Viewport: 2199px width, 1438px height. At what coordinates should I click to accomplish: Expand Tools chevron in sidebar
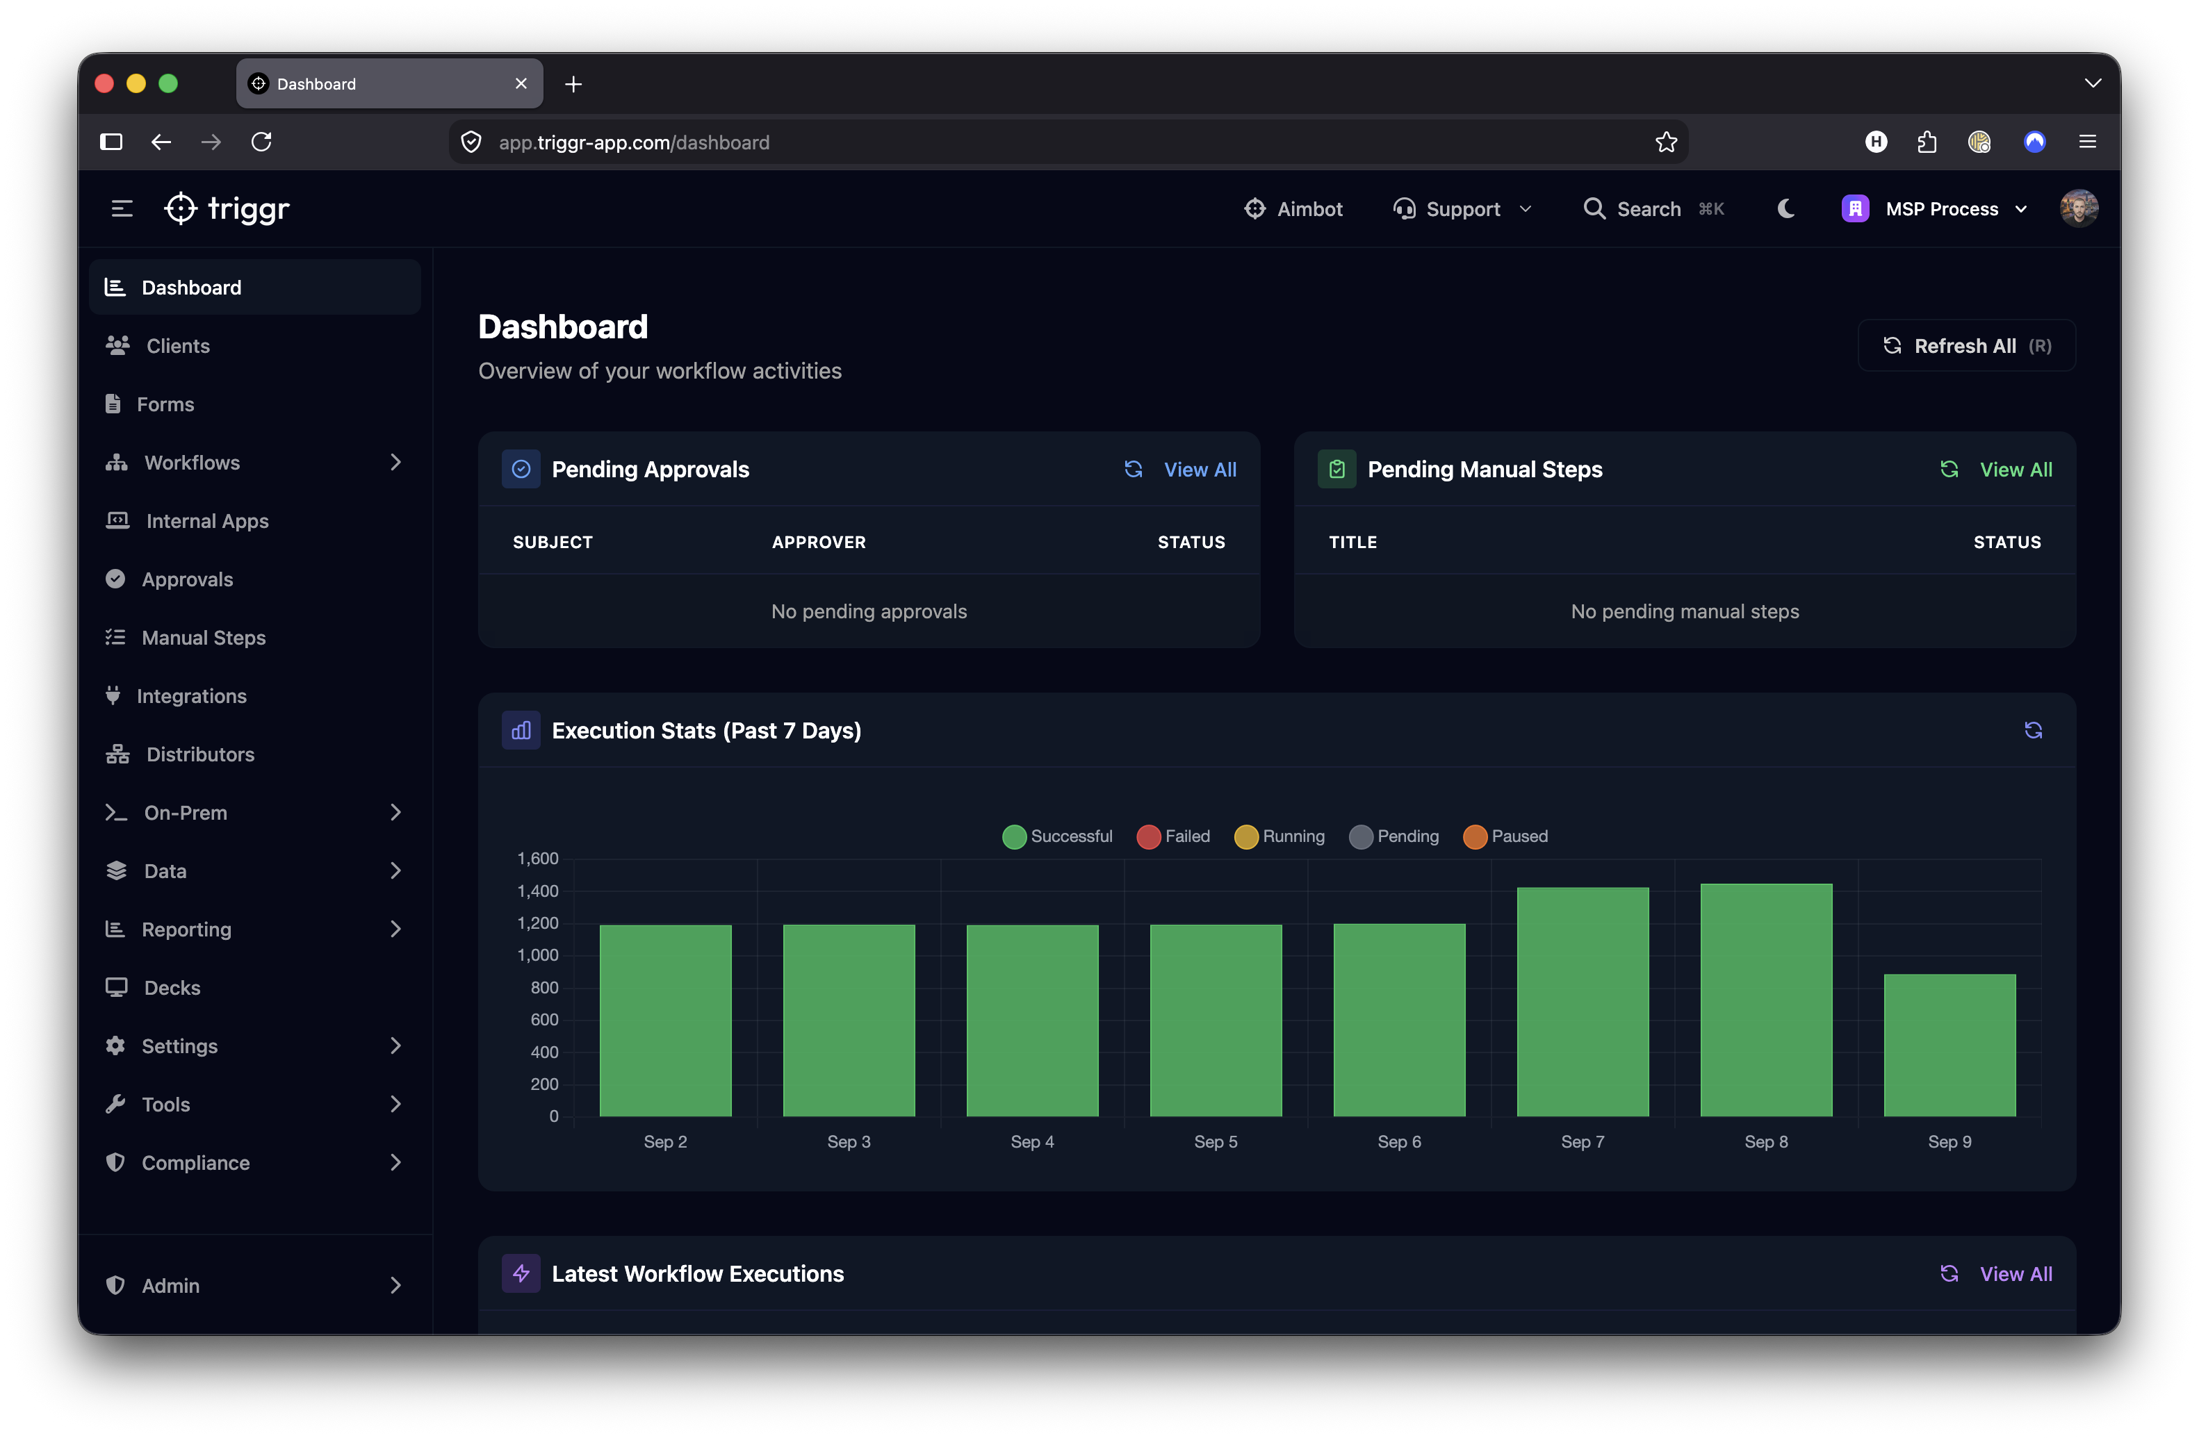click(x=395, y=1104)
